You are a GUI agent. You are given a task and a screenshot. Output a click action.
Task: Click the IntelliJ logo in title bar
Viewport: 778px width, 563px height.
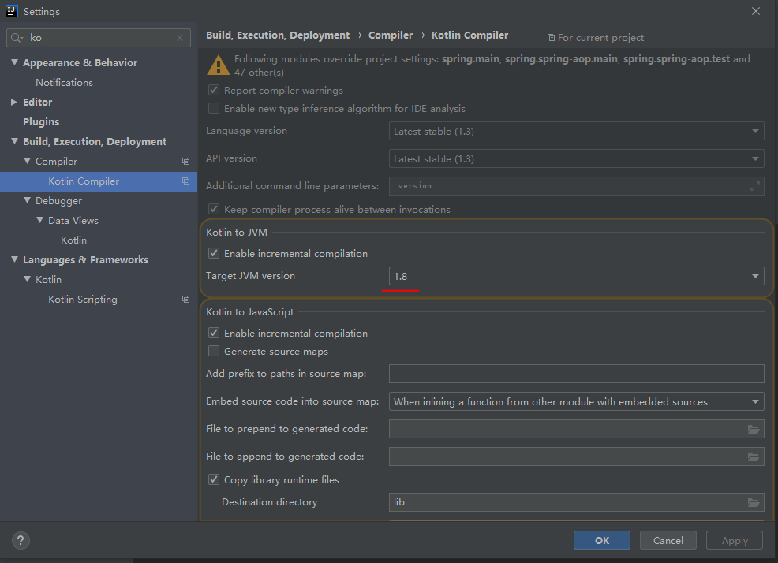coord(11,11)
